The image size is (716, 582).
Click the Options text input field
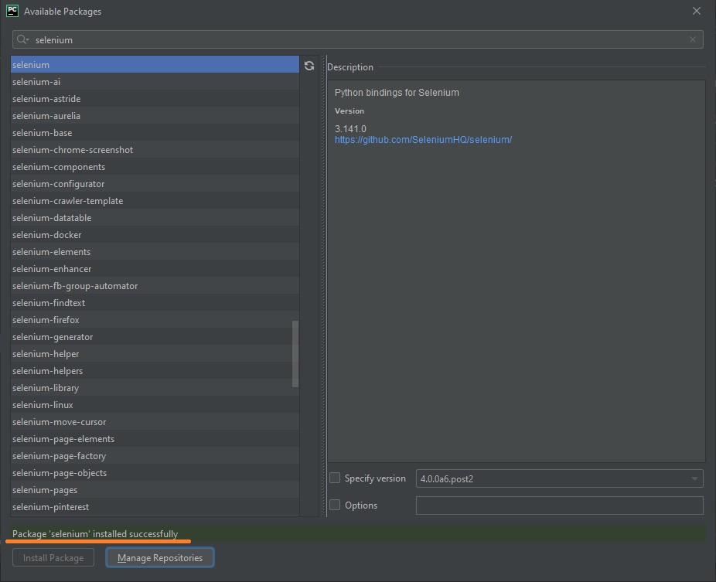pos(559,505)
